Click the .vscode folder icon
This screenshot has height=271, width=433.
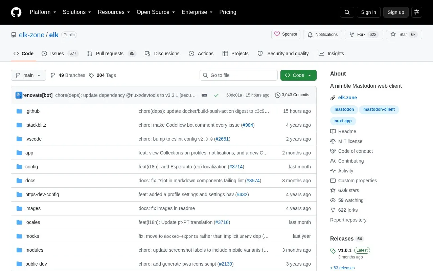pyautogui.click(x=19, y=139)
